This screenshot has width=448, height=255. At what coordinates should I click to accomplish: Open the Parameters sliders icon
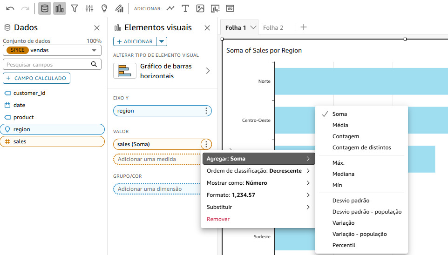click(x=89, y=8)
